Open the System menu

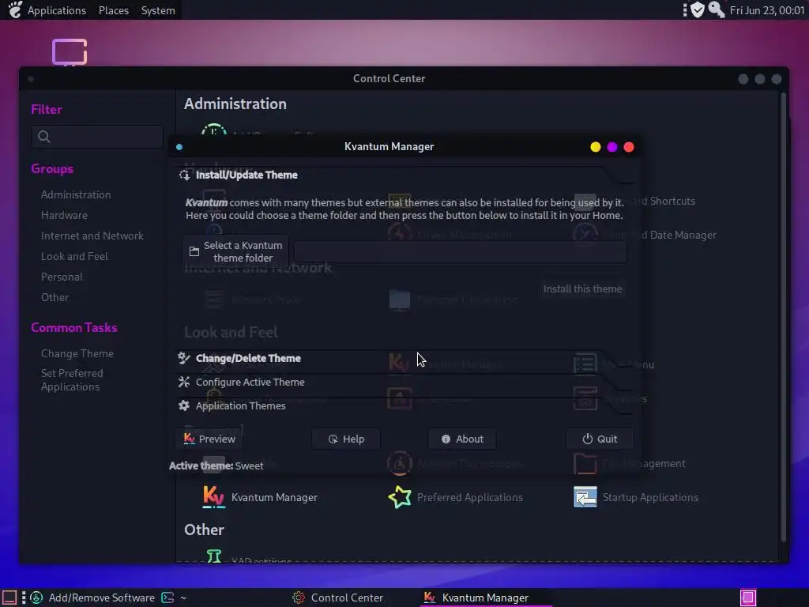tap(158, 10)
